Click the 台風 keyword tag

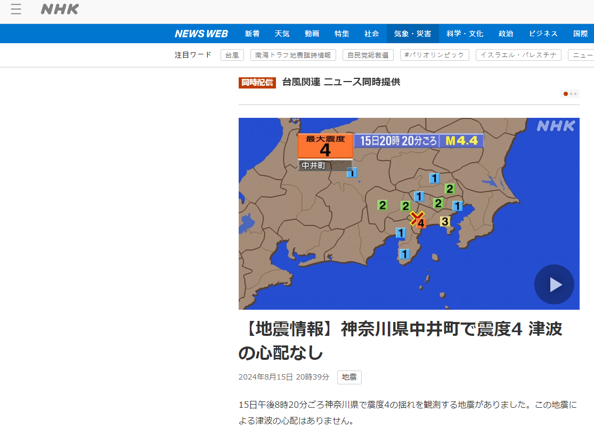click(x=232, y=55)
